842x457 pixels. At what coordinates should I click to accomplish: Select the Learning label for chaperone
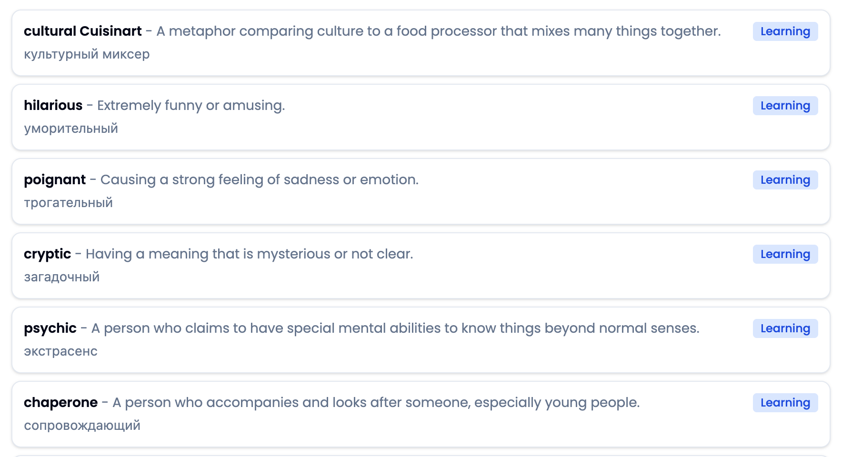coord(785,403)
